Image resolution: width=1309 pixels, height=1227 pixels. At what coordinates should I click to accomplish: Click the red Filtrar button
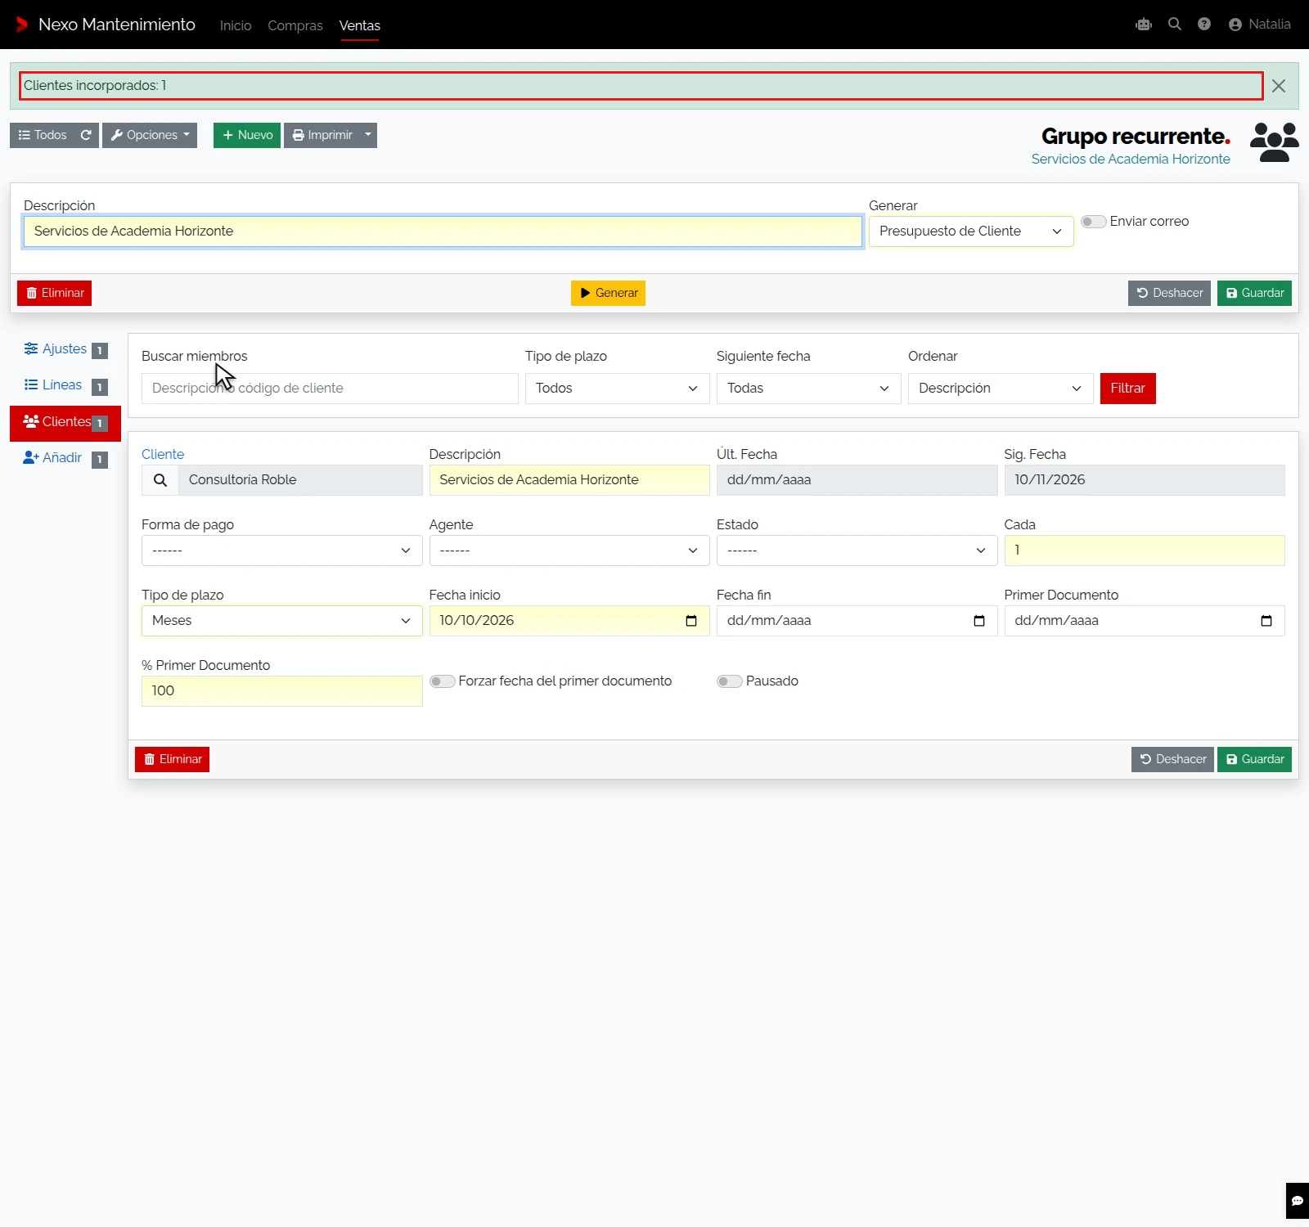[1127, 389]
